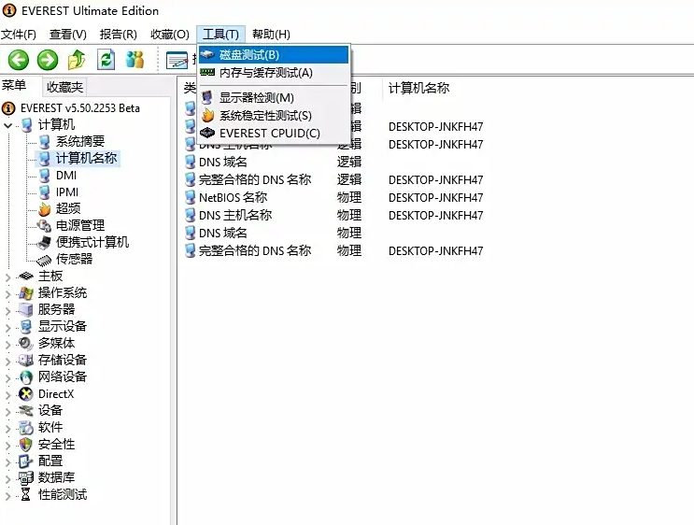
Task: Expand the 服务器 tree node
Action: (x=7, y=311)
